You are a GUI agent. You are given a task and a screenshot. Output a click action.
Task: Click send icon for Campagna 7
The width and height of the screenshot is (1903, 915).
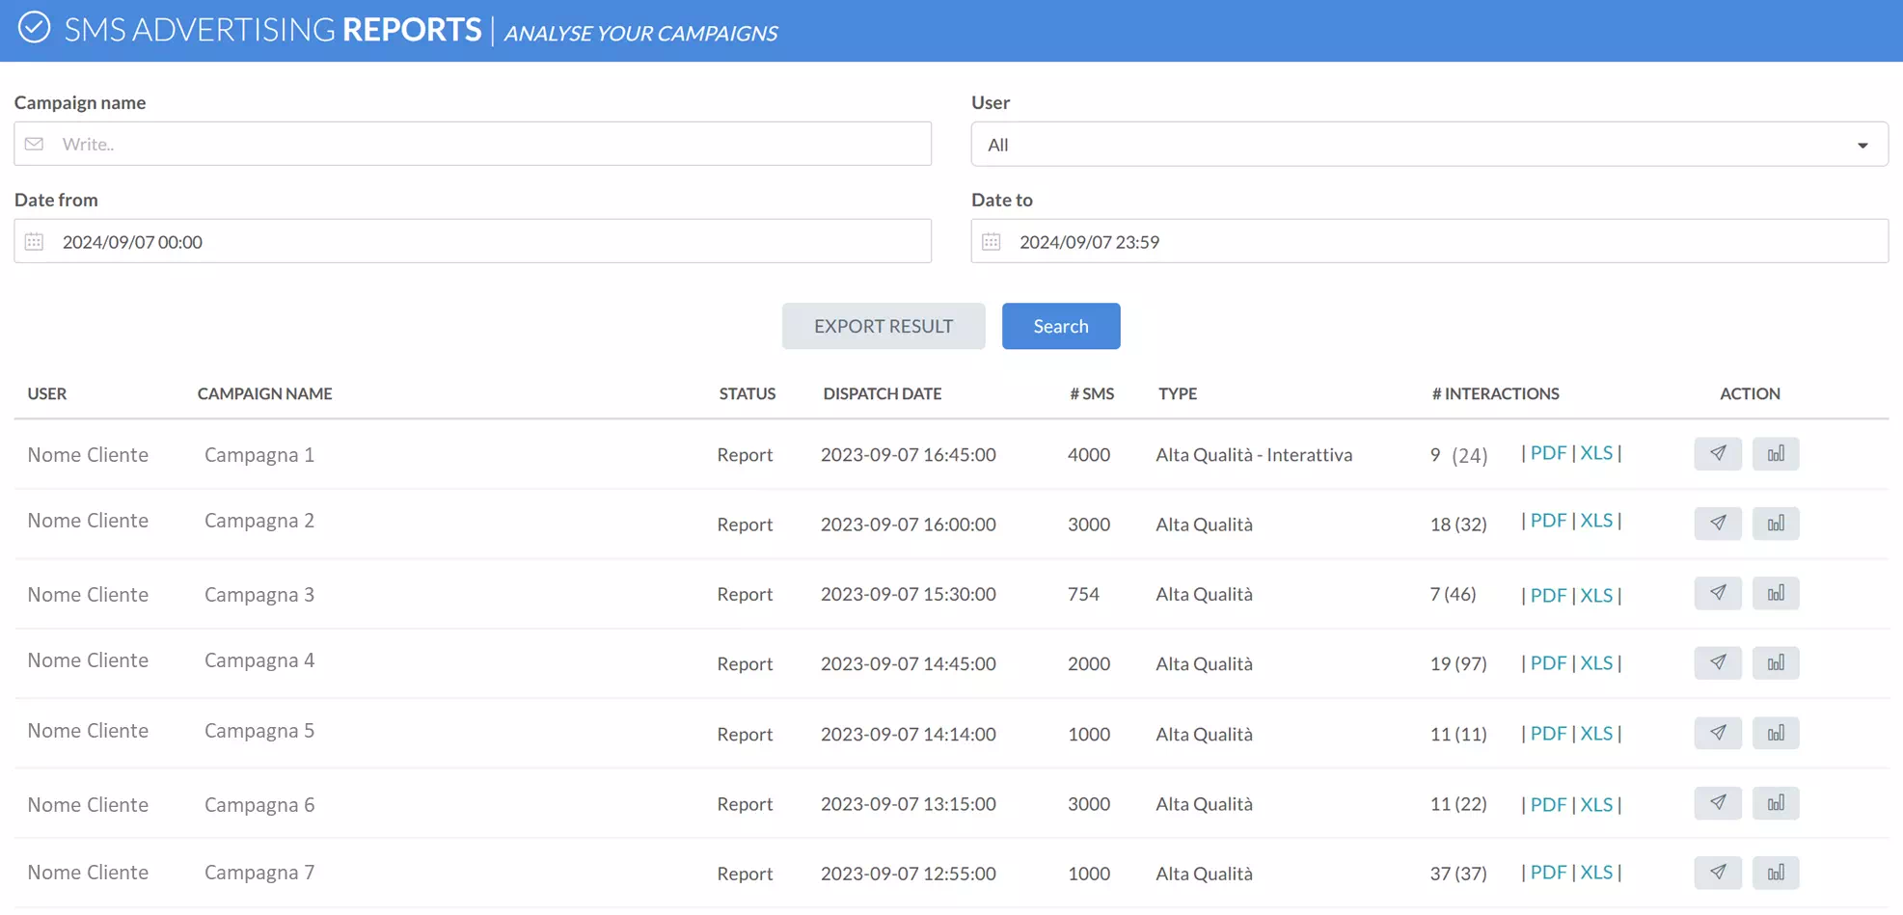pyautogui.click(x=1718, y=872)
